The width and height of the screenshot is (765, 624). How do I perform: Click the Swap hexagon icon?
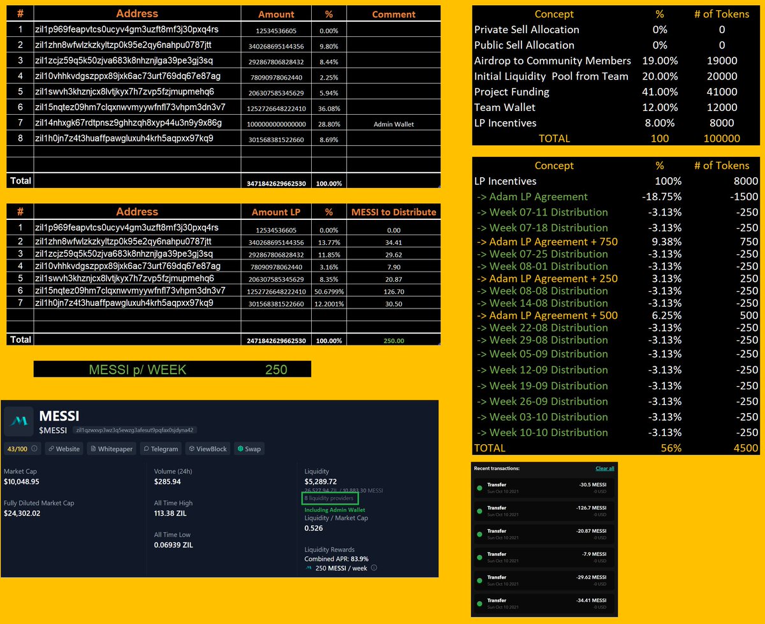tap(242, 449)
